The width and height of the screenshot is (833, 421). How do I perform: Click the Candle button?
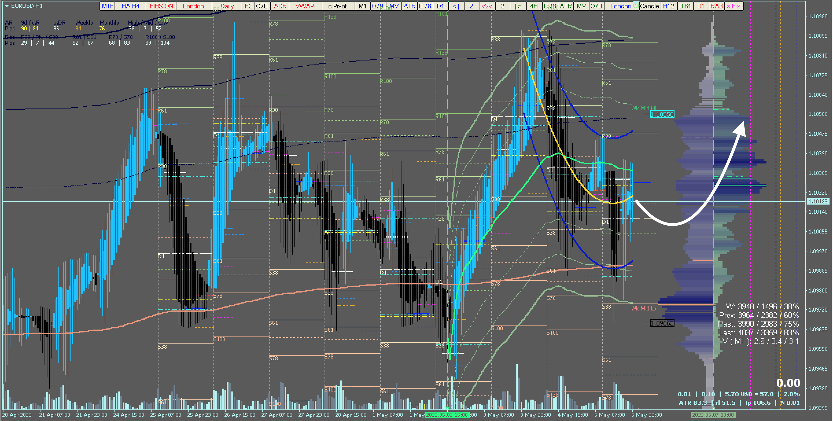click(x=649, y=6)
